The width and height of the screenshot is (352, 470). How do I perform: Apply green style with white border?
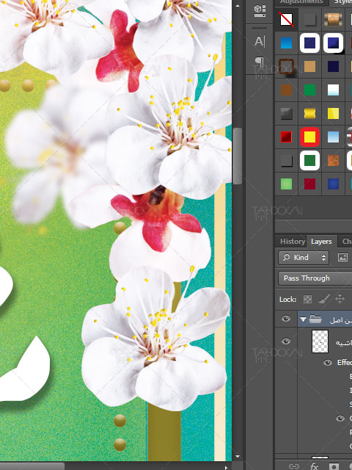tap(309, 160)
